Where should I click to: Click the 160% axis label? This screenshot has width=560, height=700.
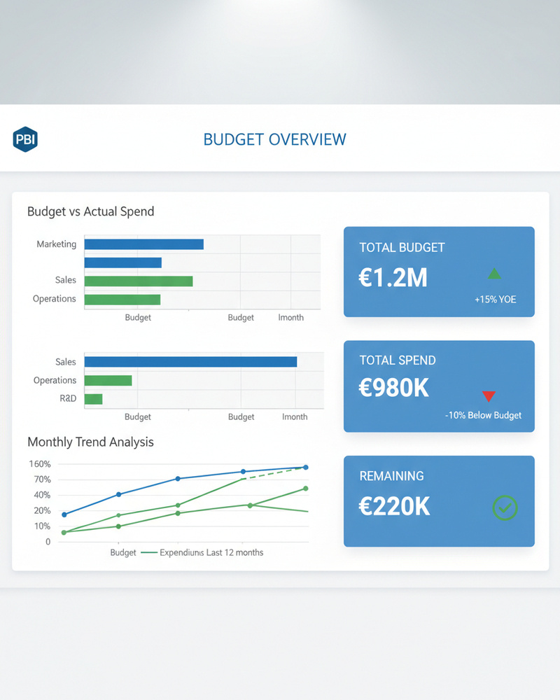click(x=39, y=464)
